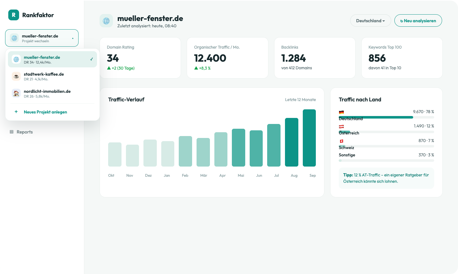Viewport: 458px width, 274px height.
Task: Open the Deutschland country dropdown
Action: coord(371,21)
